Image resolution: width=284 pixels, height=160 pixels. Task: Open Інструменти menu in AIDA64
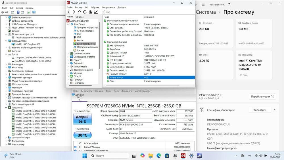pyautogui.click(x=108, y=7)
